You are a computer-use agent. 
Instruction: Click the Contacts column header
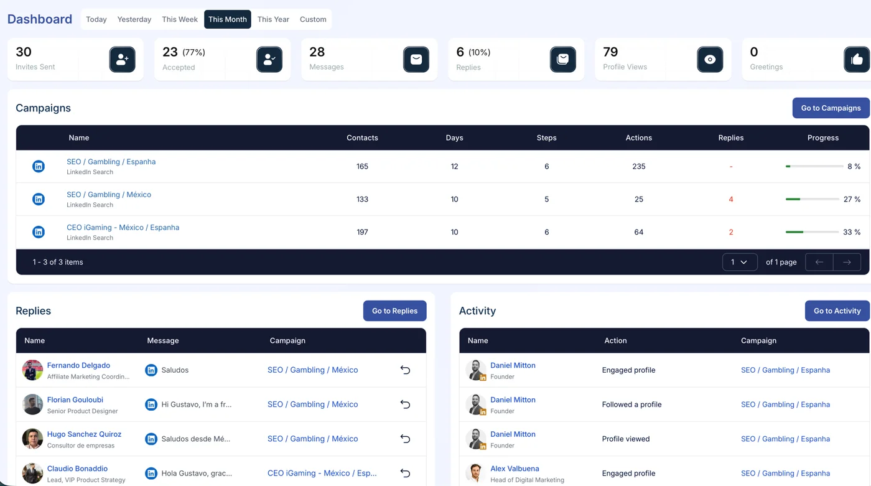pos(362,138)
